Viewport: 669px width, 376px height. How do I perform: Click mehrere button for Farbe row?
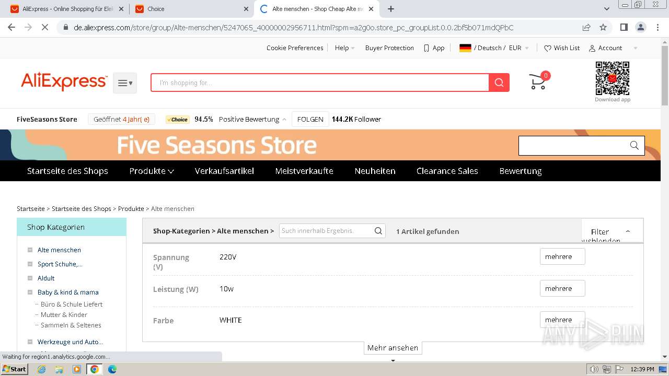(562, 320)
